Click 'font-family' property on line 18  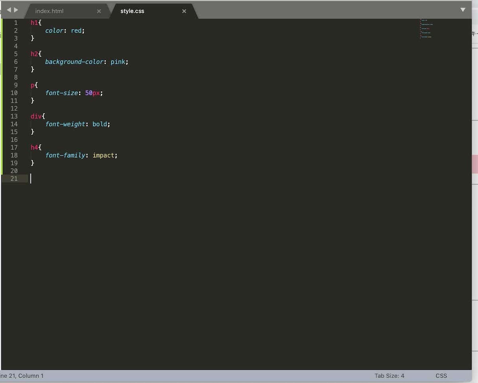[x=65, y=155]
